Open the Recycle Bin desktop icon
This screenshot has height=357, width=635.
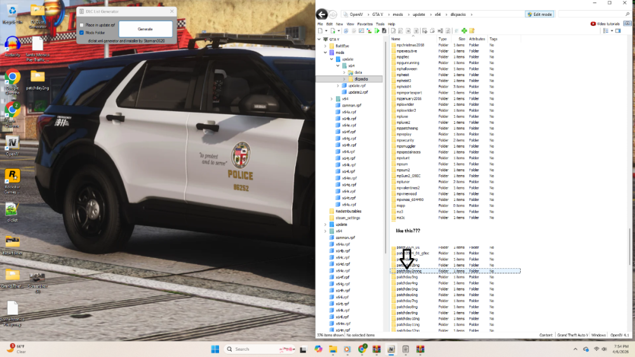tap(12, 15)
